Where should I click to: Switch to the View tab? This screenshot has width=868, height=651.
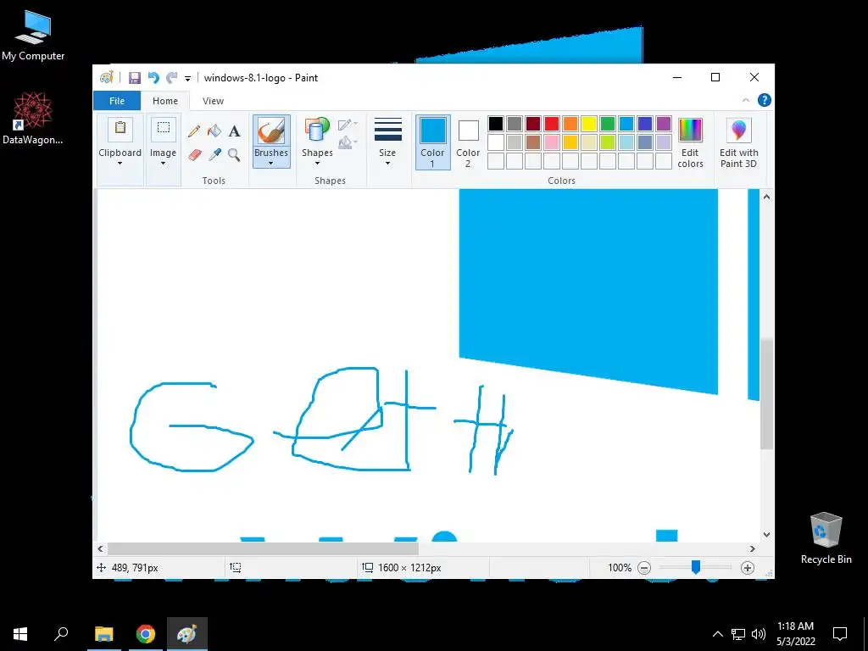click(x=213, y=101)
